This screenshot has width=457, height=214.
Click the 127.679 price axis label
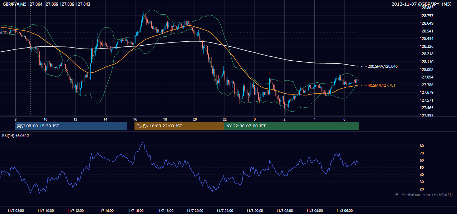point(426,92)
